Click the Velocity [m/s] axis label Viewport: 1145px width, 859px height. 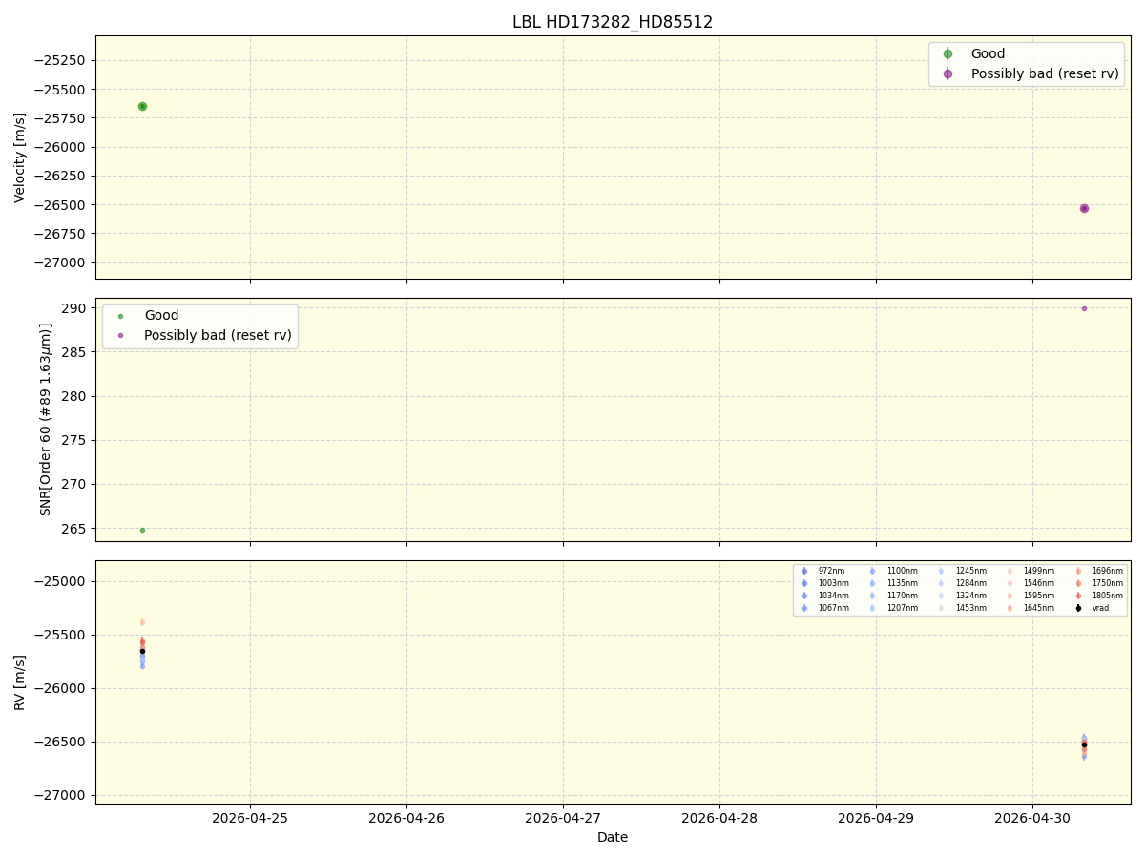[x=20, y=157]
